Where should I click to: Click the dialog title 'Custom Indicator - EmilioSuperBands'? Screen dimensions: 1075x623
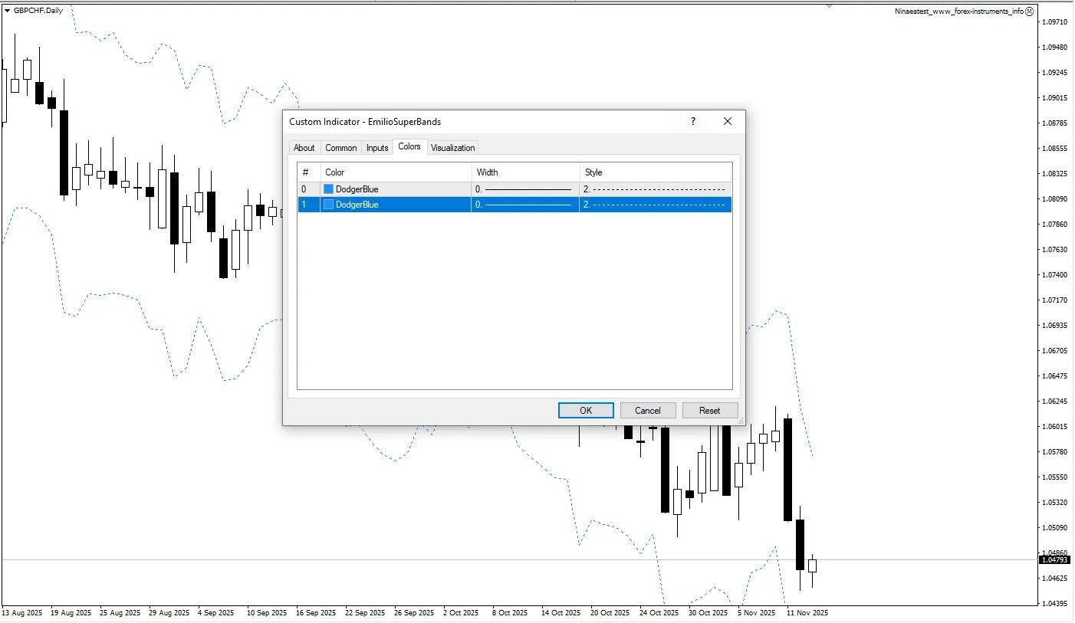point(365,121)
